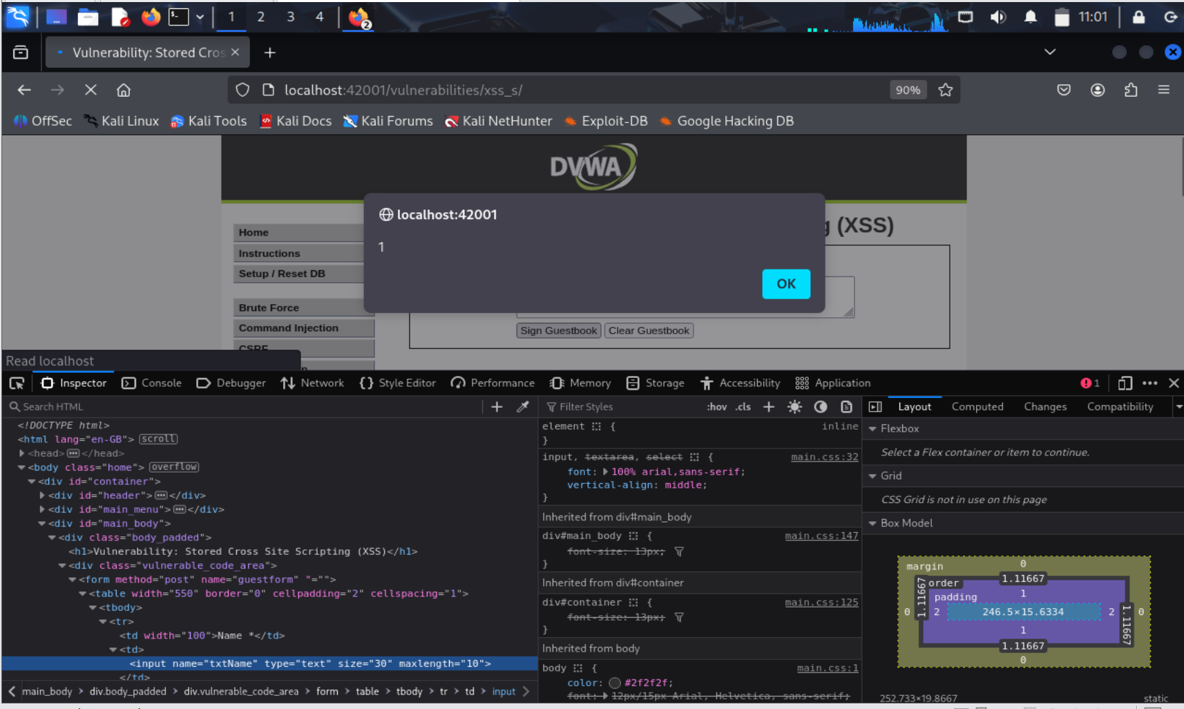Show the error count badge details
Image resolution: width=1184 pixels, height=709 pixels.
tap(1090, 383)
